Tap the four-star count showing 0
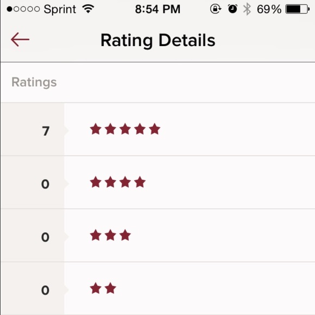Screen dimensions: 315x315 click(45, 184)
